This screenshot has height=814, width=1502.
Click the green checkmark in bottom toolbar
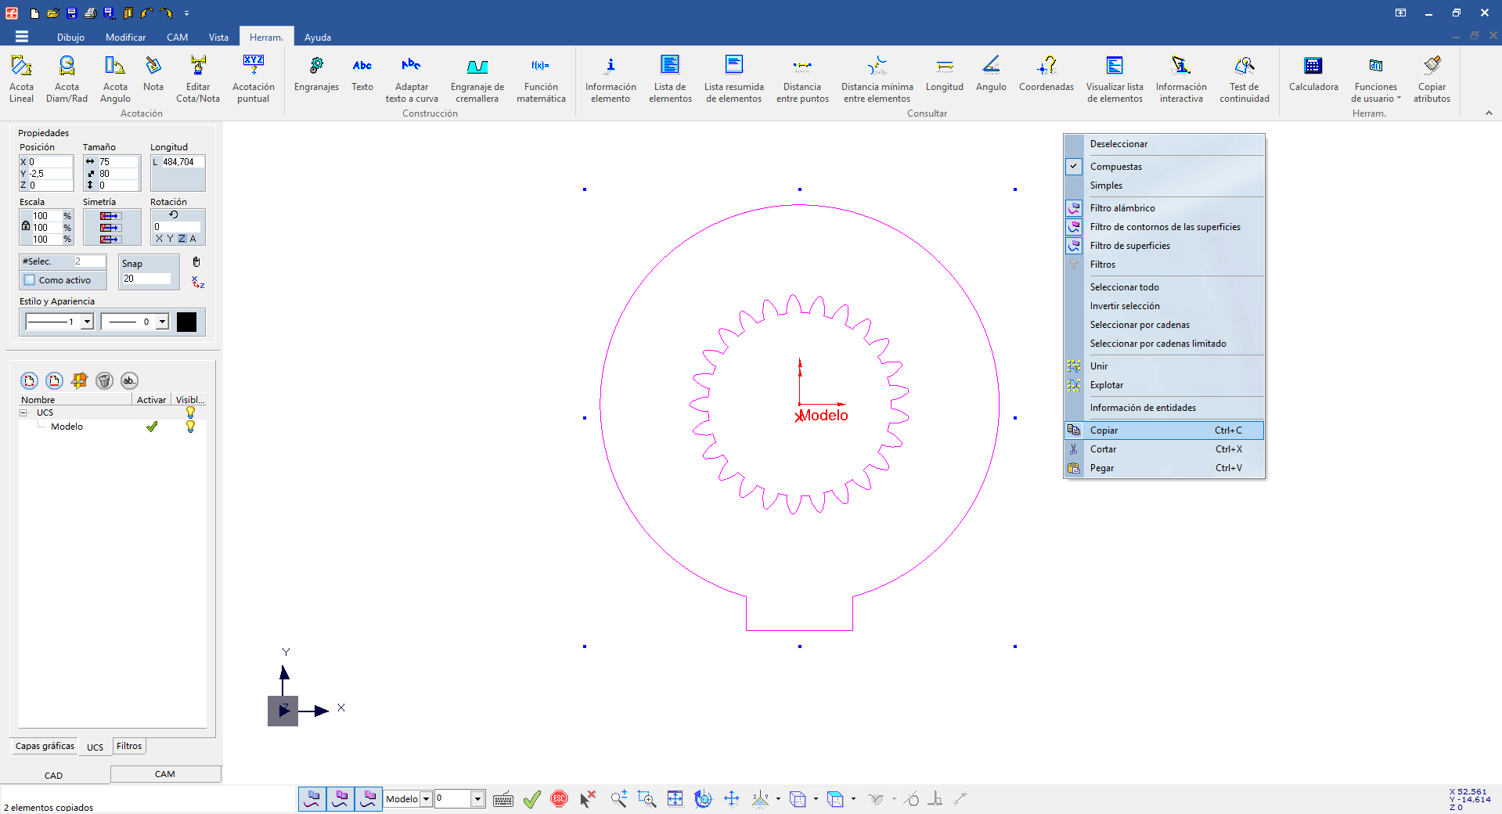pyautogui.click(x=532, y=799)
